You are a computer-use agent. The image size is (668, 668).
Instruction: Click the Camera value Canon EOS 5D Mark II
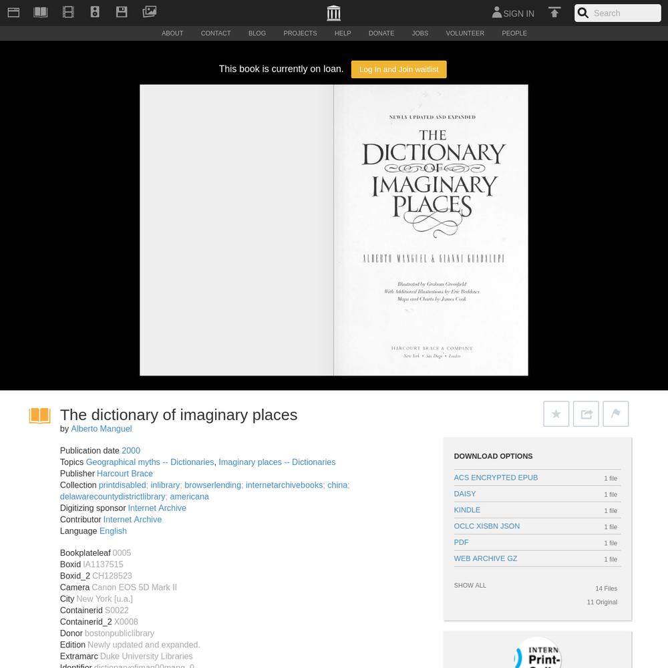[134, 587]
